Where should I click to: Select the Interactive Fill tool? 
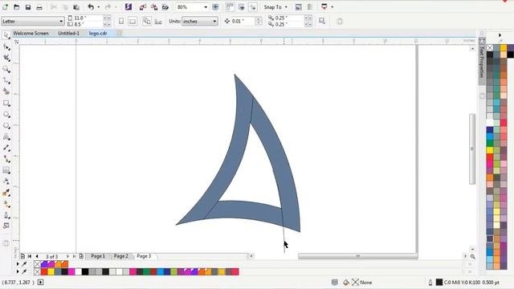point(6,204)
